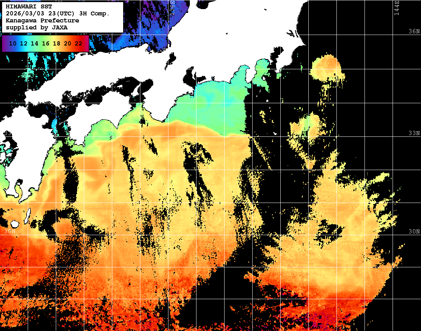This screenshot has width=421, height=331.
Task: Click the 18 degree value on color bar
Action: pyautogui.click(x=56, y=43)
